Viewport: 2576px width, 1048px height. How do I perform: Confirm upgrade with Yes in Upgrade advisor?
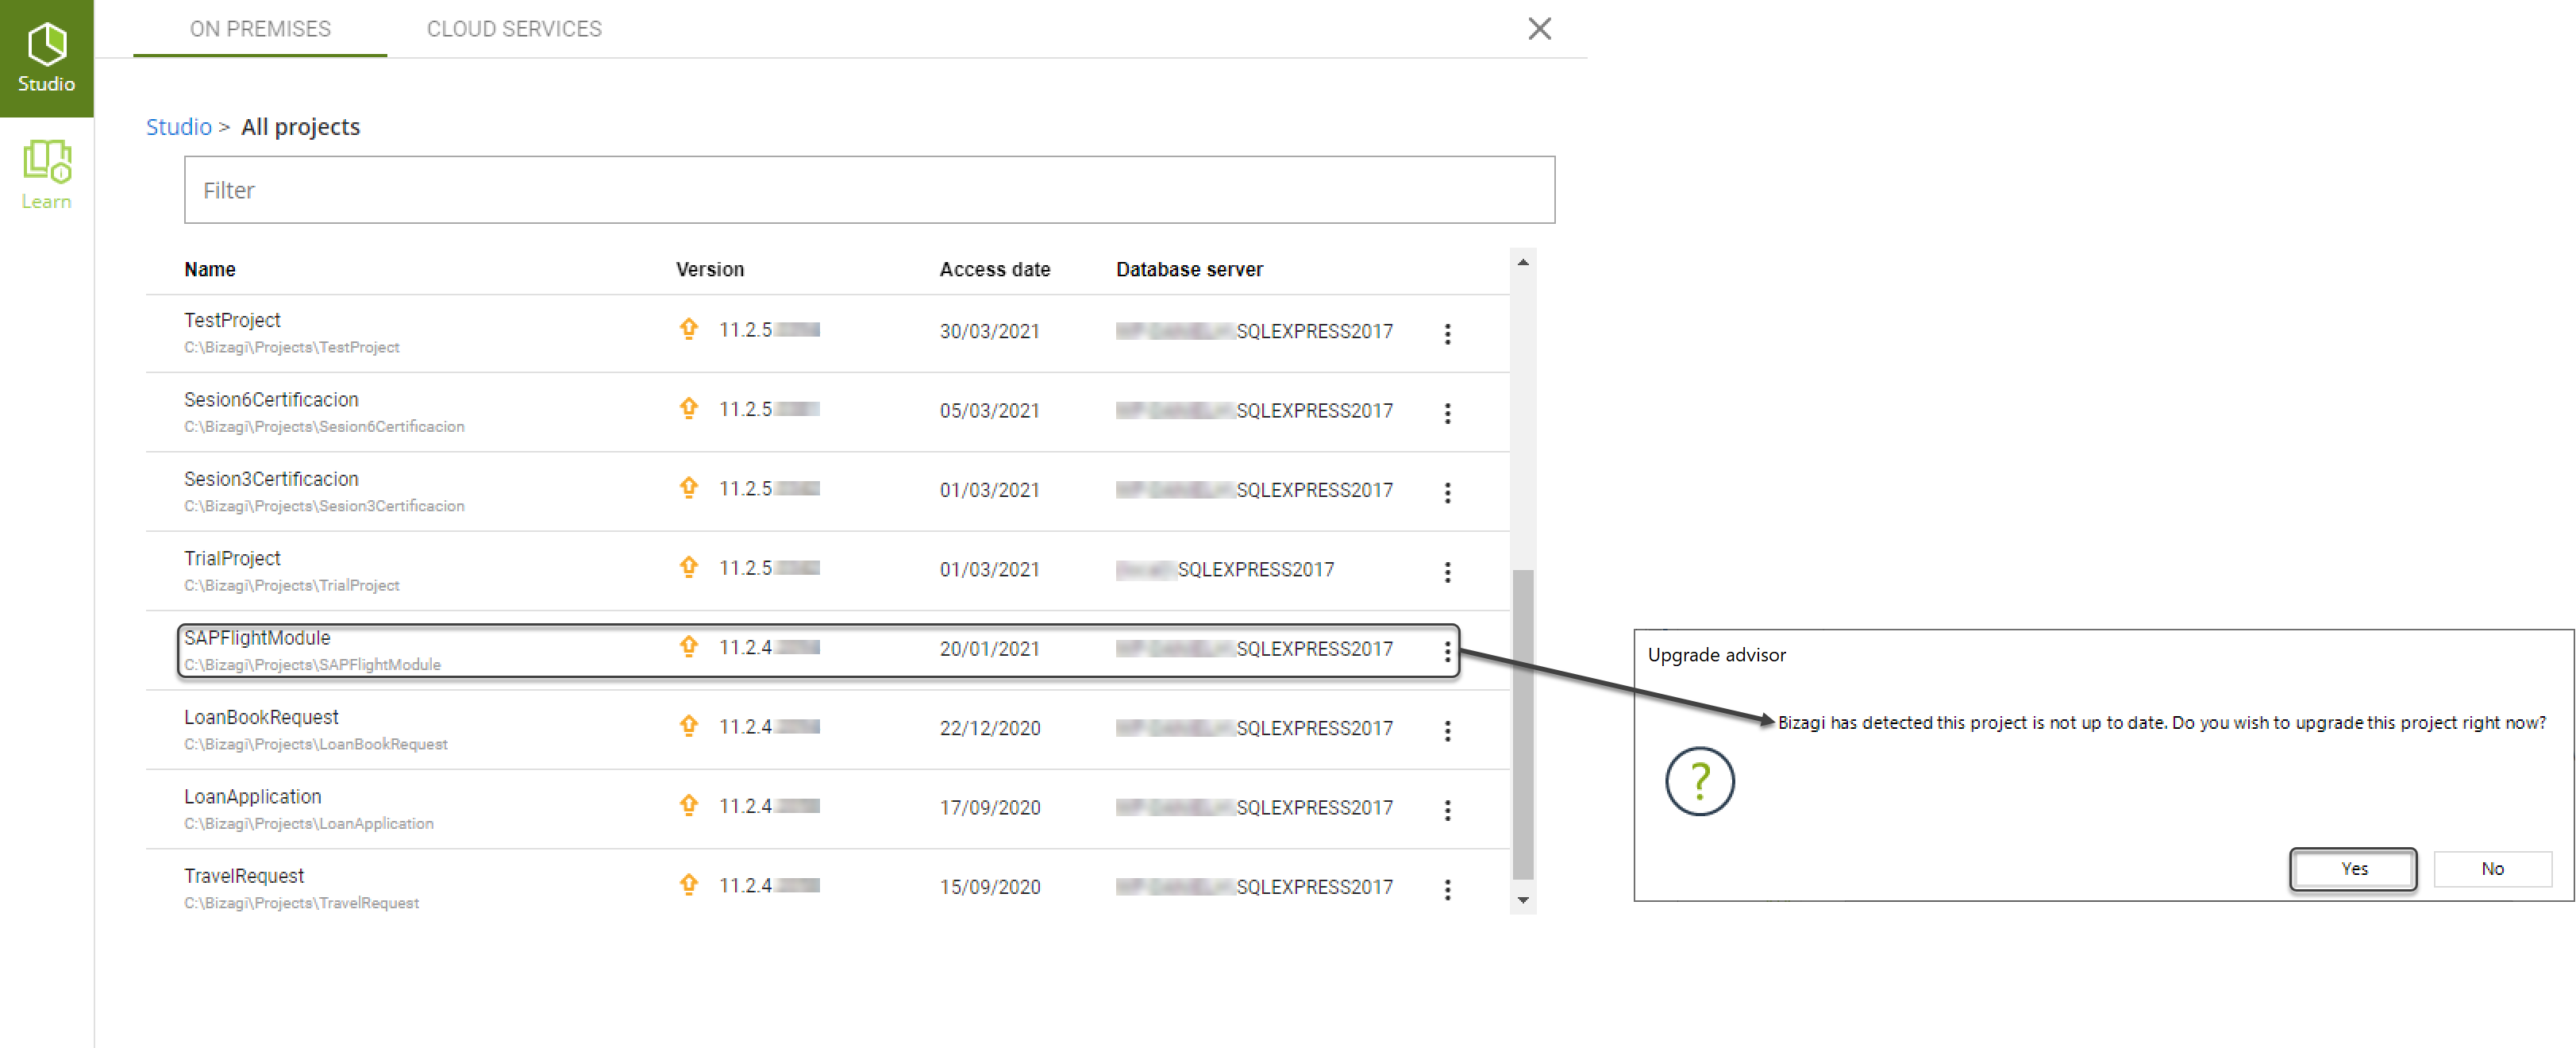click(x=2352, y=868)
